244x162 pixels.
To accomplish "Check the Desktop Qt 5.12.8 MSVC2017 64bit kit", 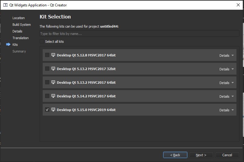I will pos(47,55).
